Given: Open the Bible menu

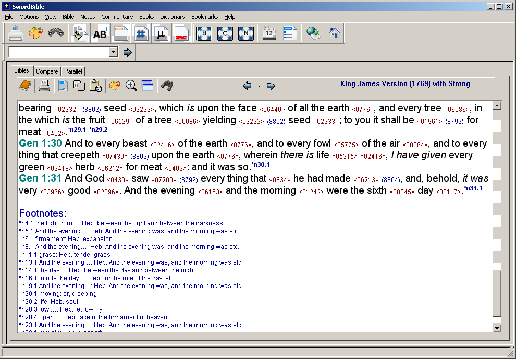Looking at the screenshot, I should coord(68,17).
